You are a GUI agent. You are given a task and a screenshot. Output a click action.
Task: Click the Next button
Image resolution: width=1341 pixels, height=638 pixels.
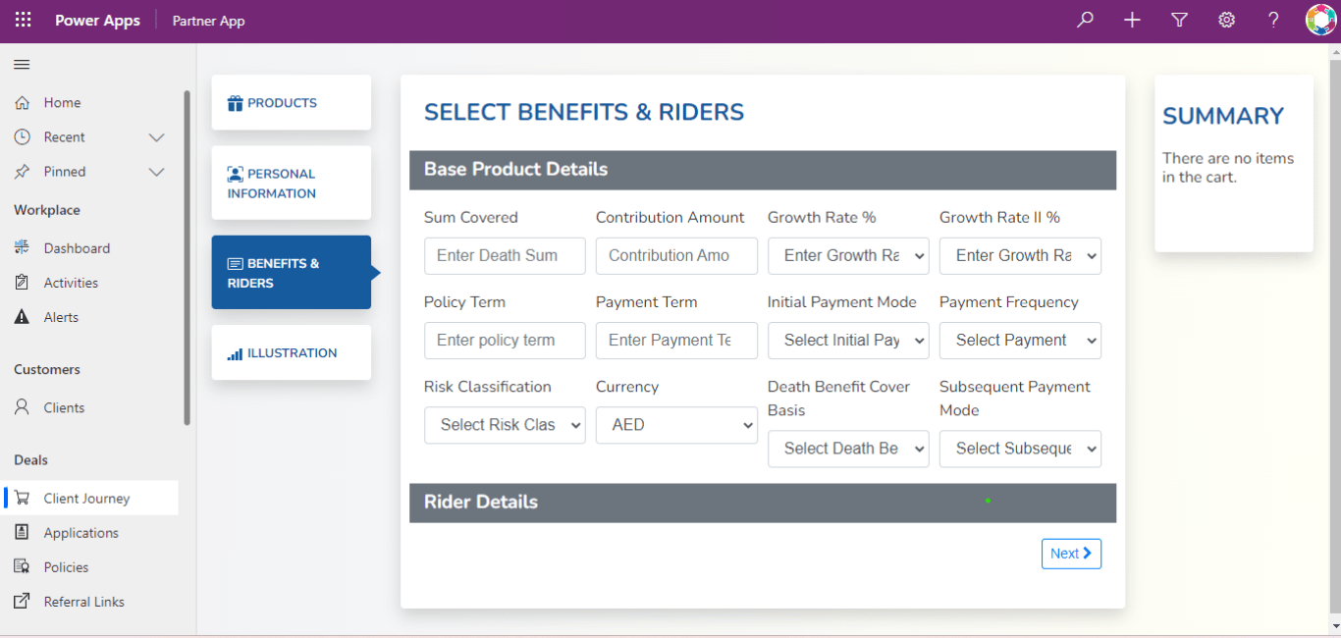pyautogui.click(x=1071, y=554)
